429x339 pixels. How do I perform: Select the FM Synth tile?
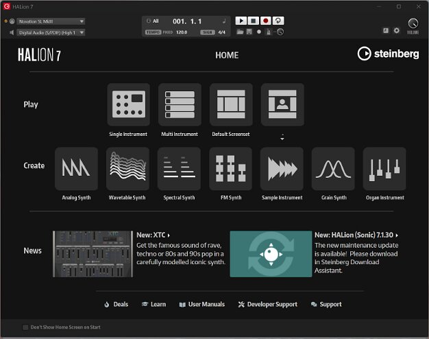pos(230,169)
